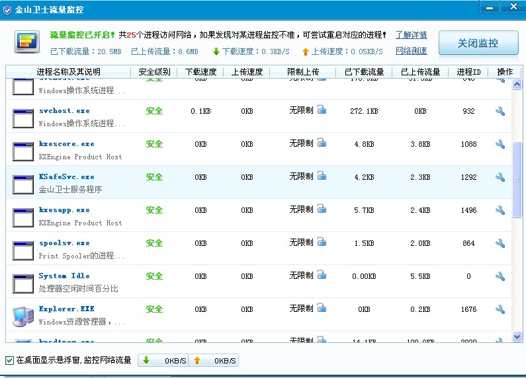Set upload limit icon for KSafeSvc.exe

(x=322, y=176)
